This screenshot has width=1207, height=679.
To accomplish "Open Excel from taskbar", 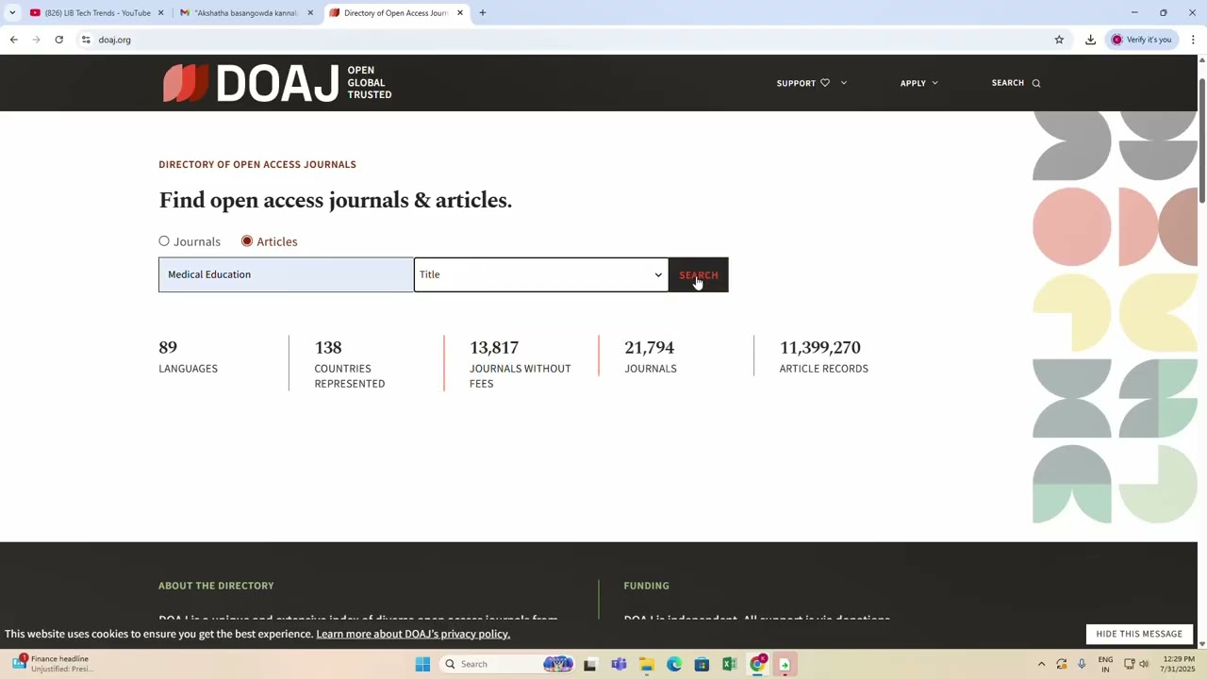I will pos(729,664).
